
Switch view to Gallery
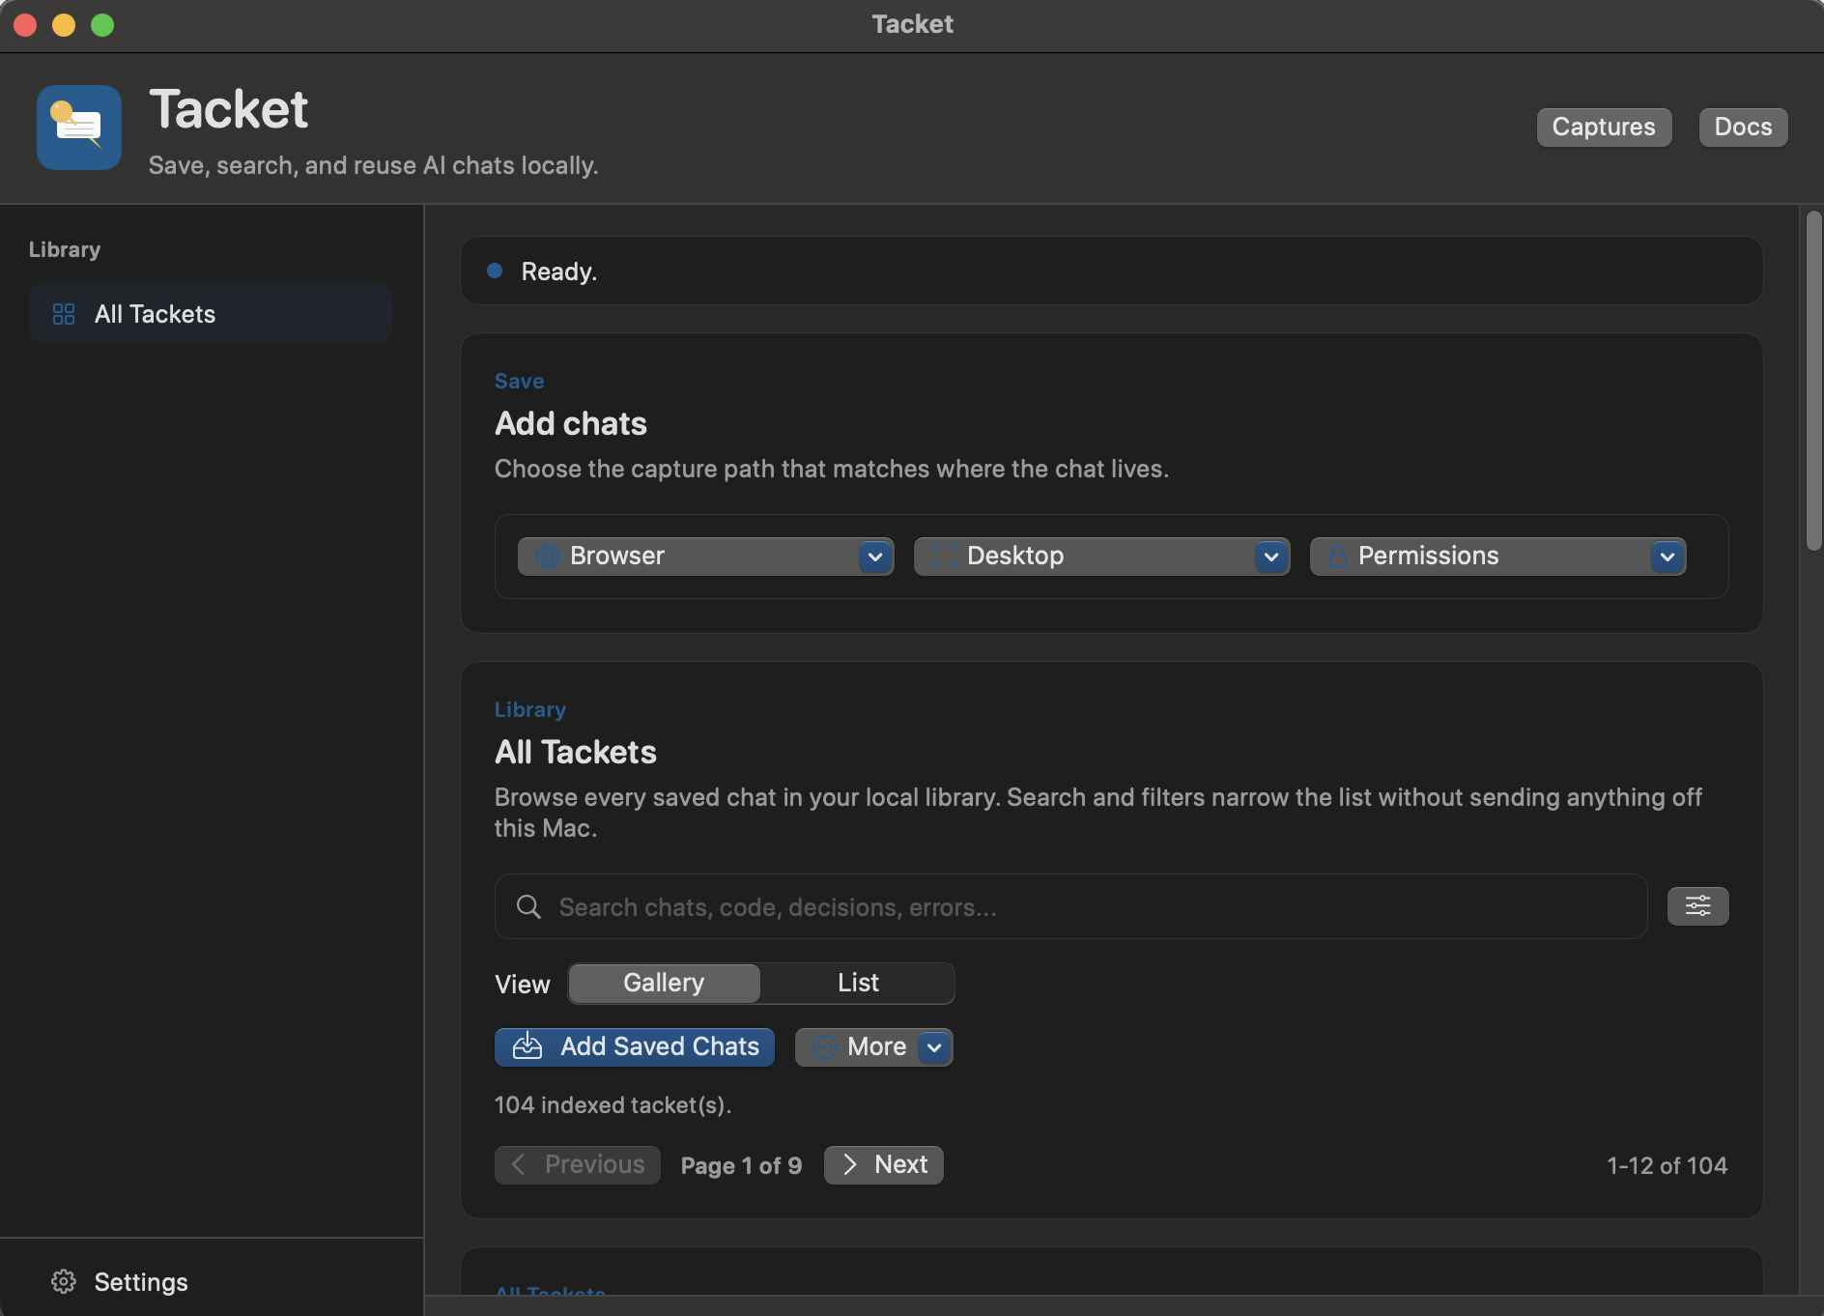pos(664,983)
